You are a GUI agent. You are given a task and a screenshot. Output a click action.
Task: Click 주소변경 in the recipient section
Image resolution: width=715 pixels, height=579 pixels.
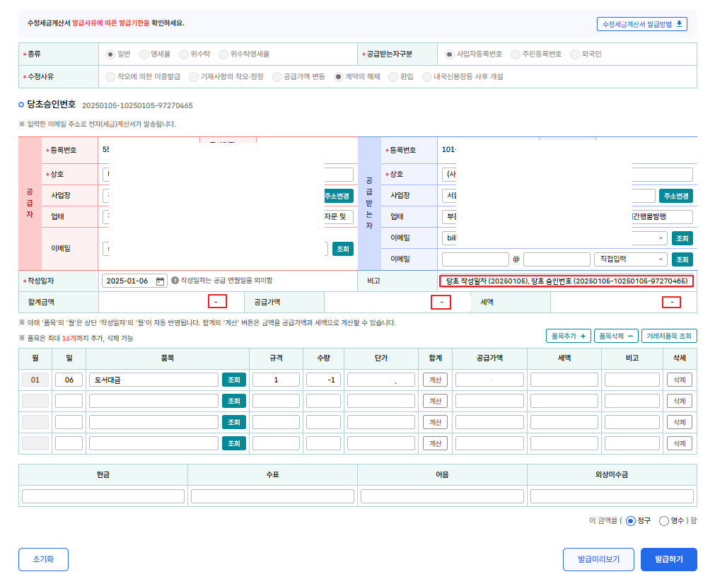click(676, 196)
